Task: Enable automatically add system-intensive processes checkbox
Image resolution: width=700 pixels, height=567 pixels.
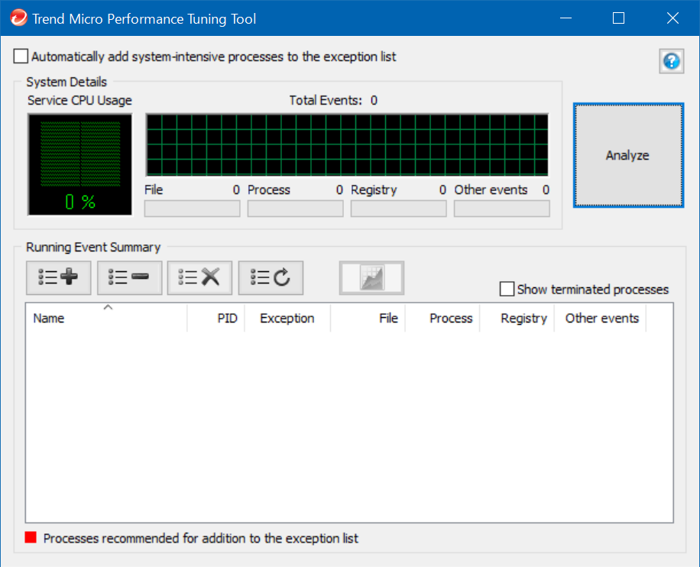Action: [x=21, y=57]
